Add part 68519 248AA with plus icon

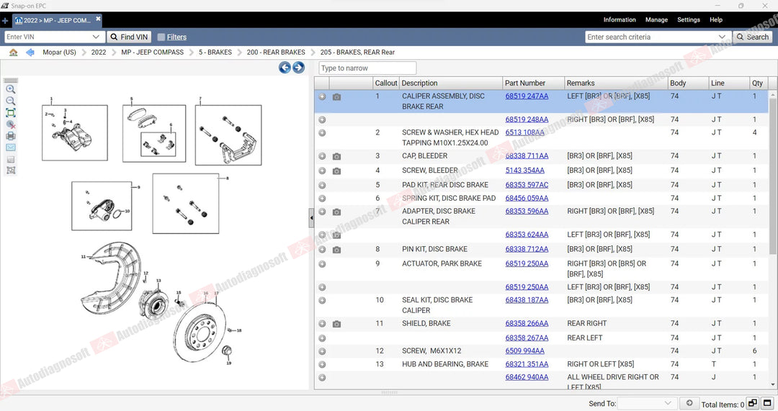[x=322, y=120]
